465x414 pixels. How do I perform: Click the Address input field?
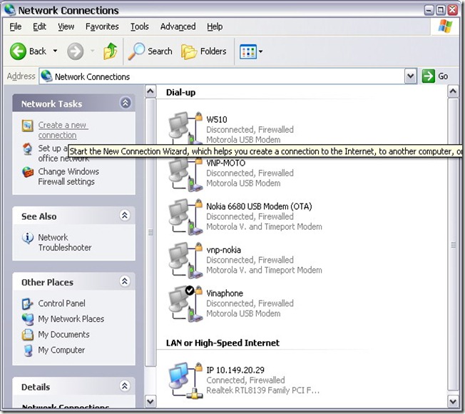[x=222, y=76]
